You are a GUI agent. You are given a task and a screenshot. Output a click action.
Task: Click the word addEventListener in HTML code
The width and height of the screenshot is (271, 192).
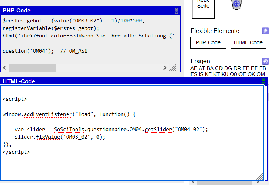coord(48,114)
